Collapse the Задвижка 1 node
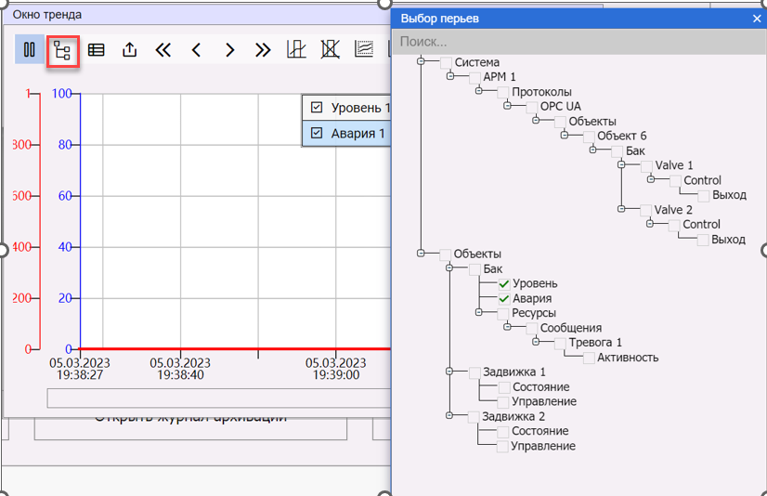 point(450,372)
